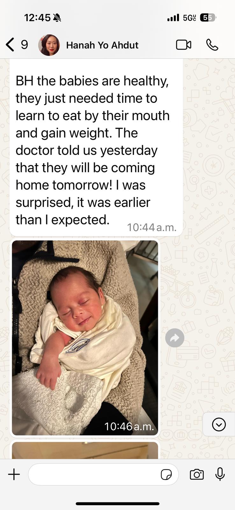Tap the 10:44 a.m. message timestamp

pyautogui.click(x=152, y=227)
